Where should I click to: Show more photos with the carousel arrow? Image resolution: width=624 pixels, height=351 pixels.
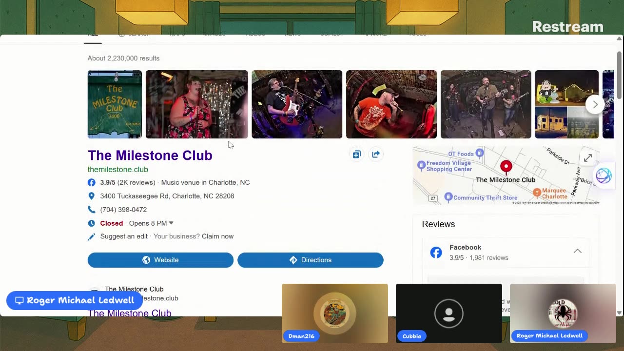595,104
